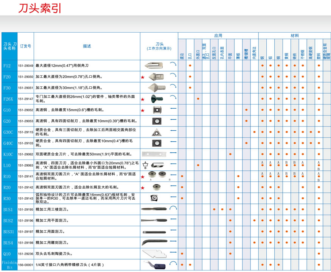
Task: Click the red star in the R10 row
Action: click(x=143, y=177)
